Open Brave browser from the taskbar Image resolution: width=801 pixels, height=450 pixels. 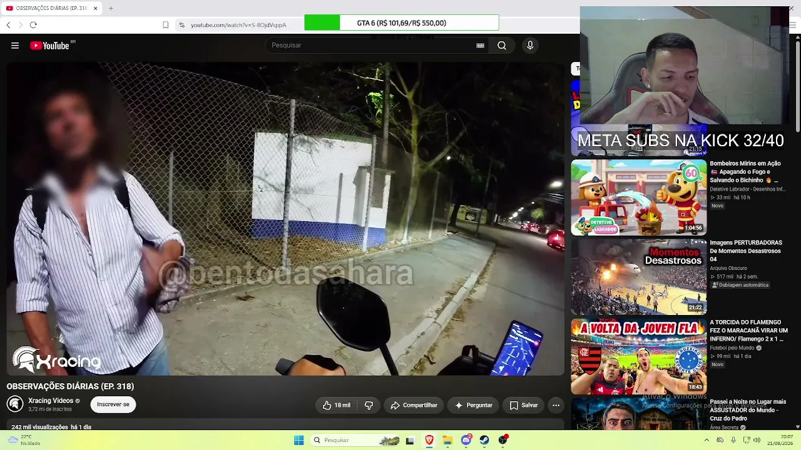click(x=429, y=440)
